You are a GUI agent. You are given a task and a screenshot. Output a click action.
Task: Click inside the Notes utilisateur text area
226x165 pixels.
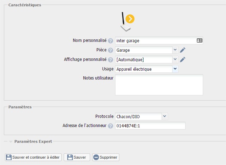pyautogui.click(x=159, y=85)
